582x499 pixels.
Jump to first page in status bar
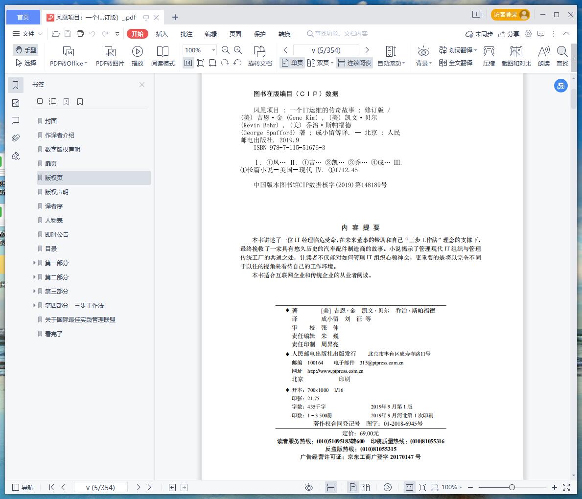tap(51, 487)
